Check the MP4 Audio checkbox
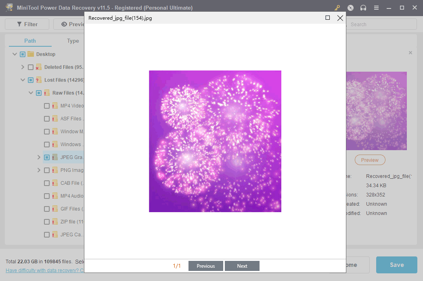Viewport: 423px width, 281px height. pyautogui.click(x=47, y=196)
